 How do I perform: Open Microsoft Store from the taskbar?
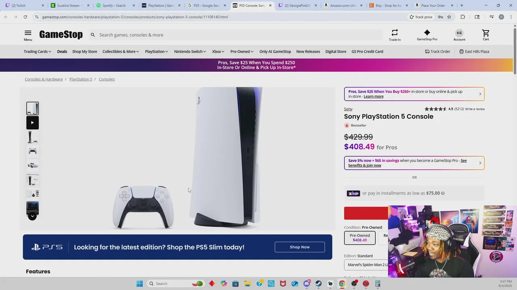235,284
